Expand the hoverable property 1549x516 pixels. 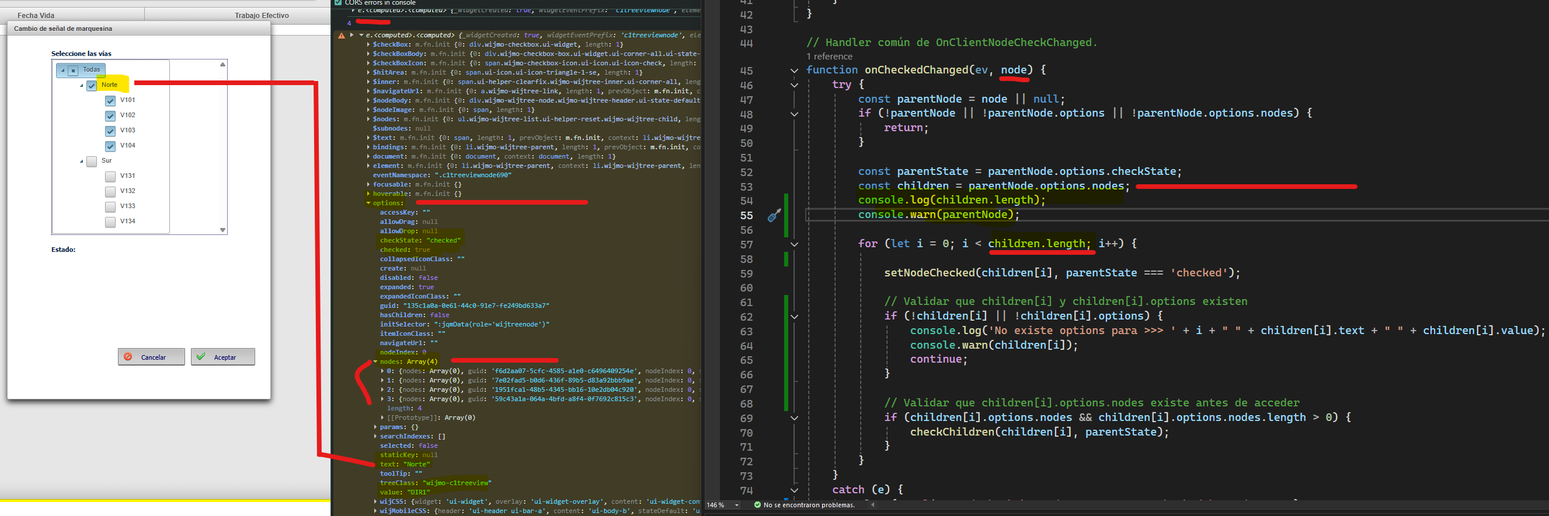(x=368, y=194)
